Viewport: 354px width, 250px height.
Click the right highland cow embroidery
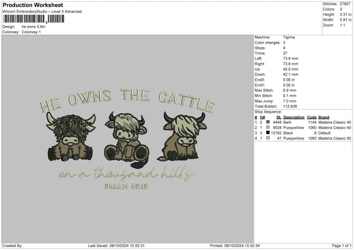[x=182, y=137]
